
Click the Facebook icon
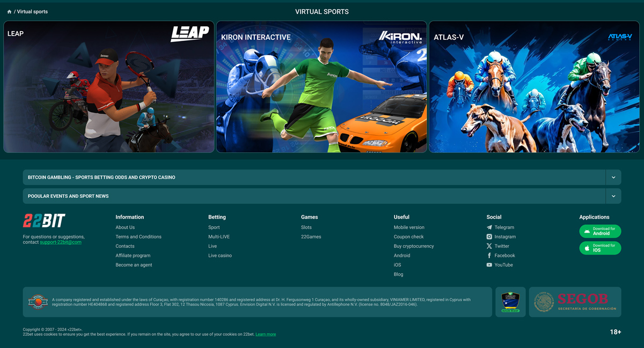pyautogui.click(x=489, y=256)
